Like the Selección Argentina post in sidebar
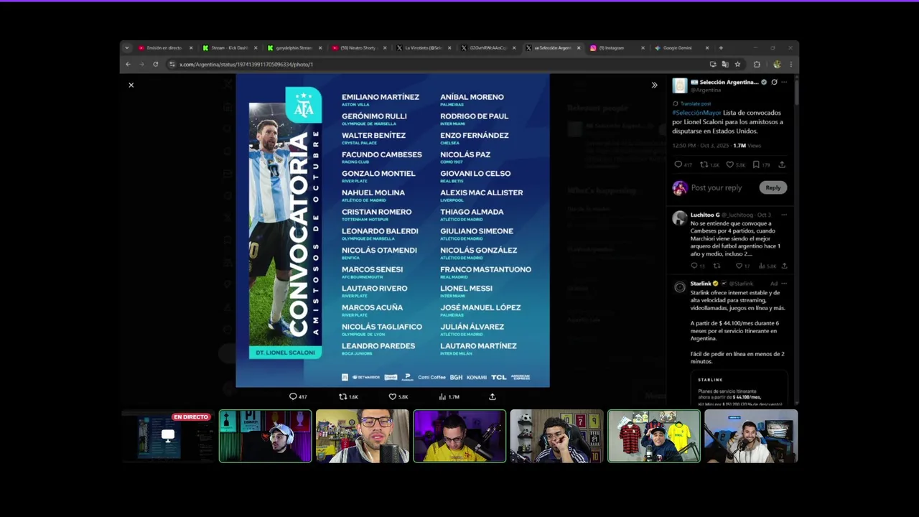Viewport: 919px width, 517px height. 729,164
